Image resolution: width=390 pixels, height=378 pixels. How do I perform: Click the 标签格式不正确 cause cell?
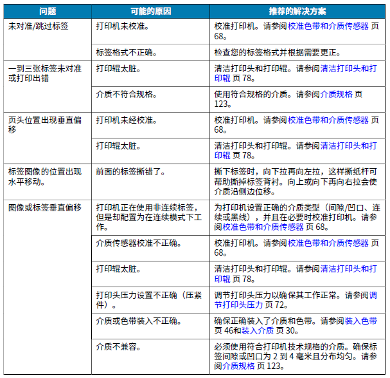tap(150, 52)
